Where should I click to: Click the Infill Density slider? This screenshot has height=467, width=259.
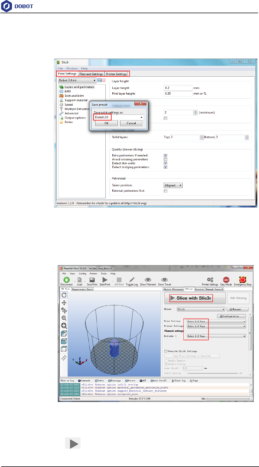(212, 373)
